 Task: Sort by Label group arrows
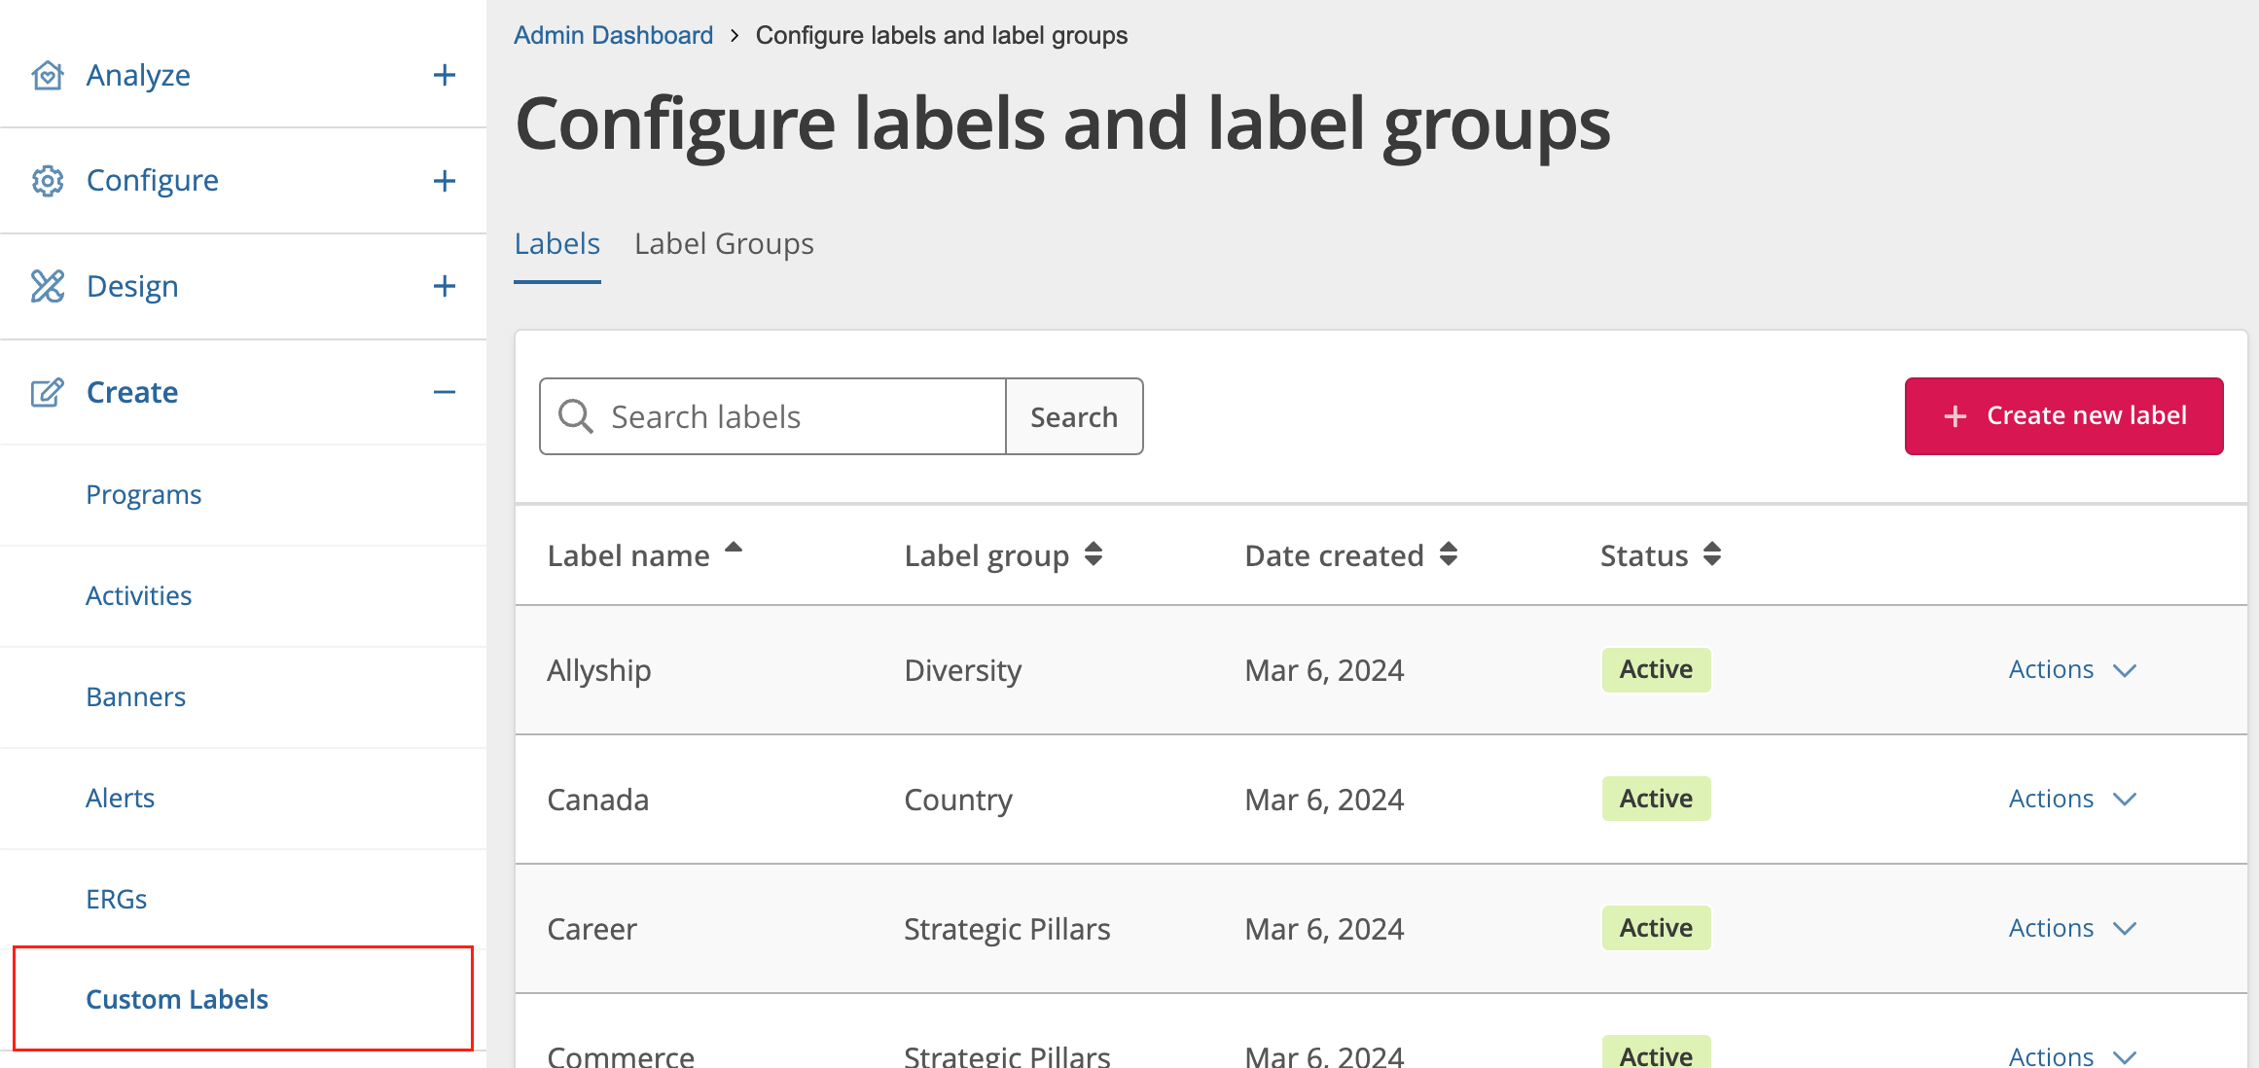point(1094,554)
